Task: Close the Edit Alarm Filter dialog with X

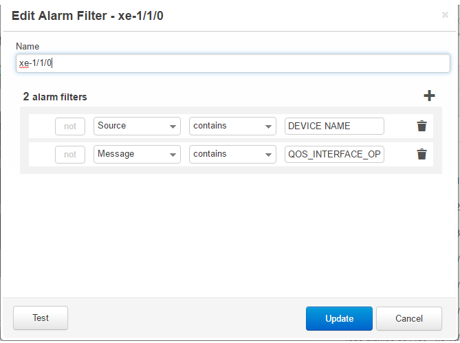Action: click(x=445, y=14)
